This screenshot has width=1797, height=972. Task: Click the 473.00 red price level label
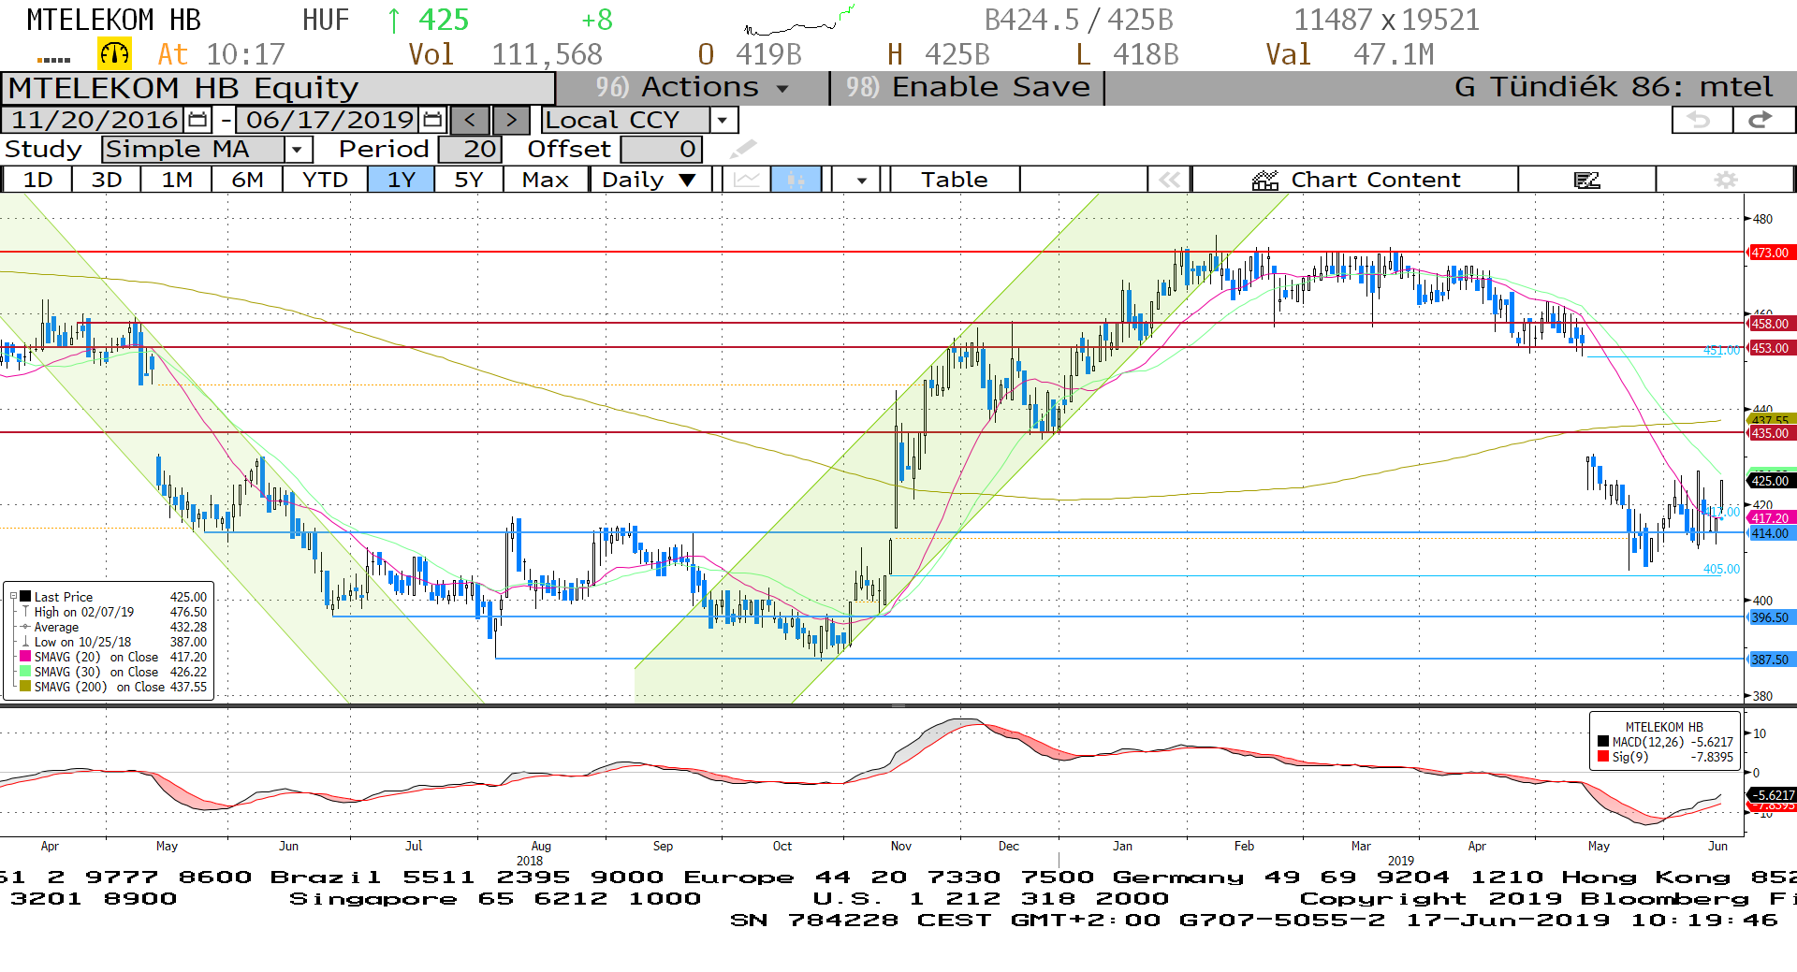click(x=1770, y=253)
